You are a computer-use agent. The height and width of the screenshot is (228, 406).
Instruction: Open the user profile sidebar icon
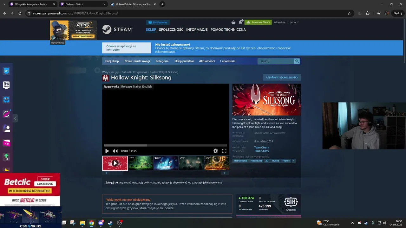(x=6, y=129)
